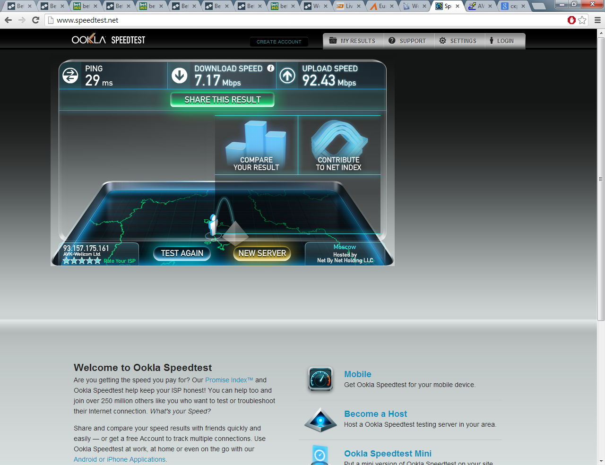The image size is (605, 465).
Task: Open the Become a Host link
Action: pyautogui.click(x=375, y=414)
